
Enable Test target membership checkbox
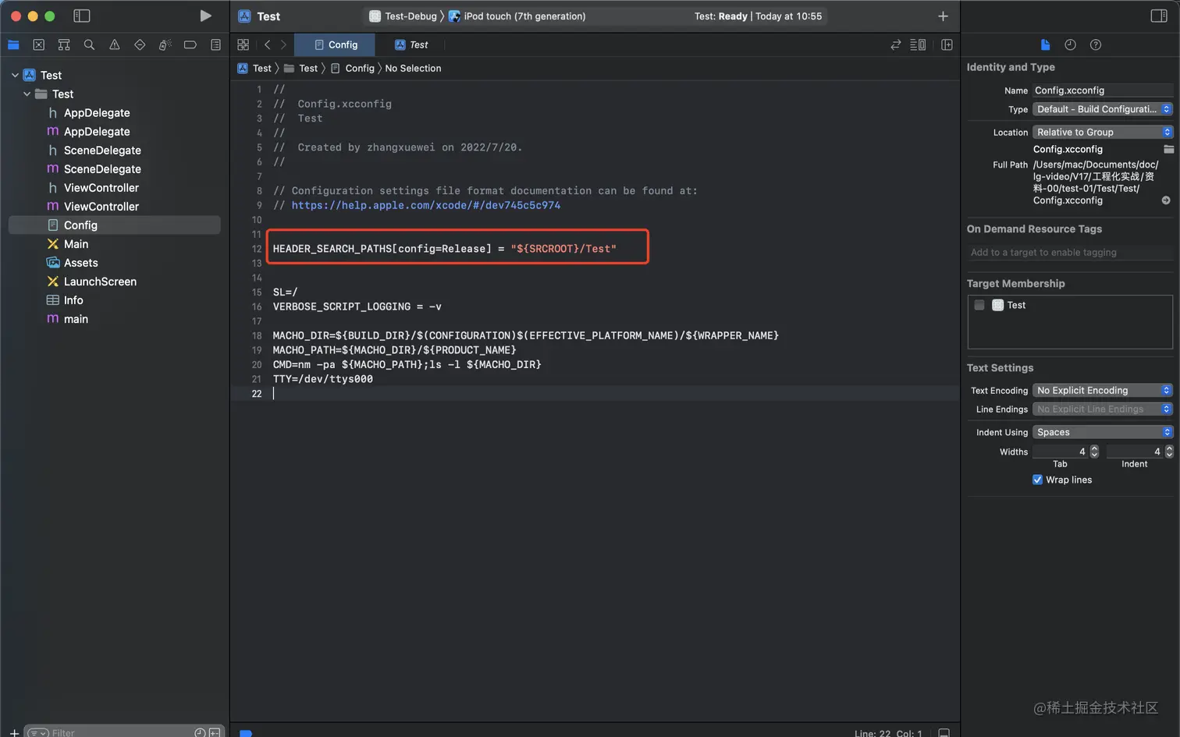tap(979, 306)
